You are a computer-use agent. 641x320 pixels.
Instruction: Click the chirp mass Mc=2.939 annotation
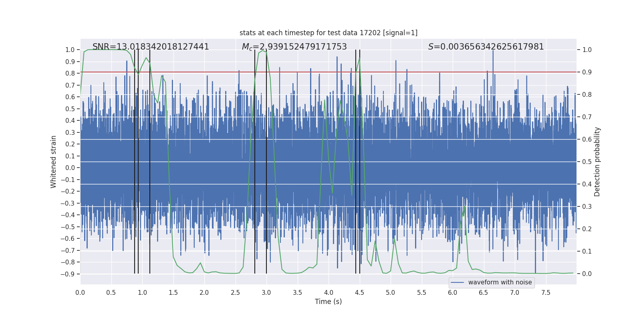[x=294, y=47]
